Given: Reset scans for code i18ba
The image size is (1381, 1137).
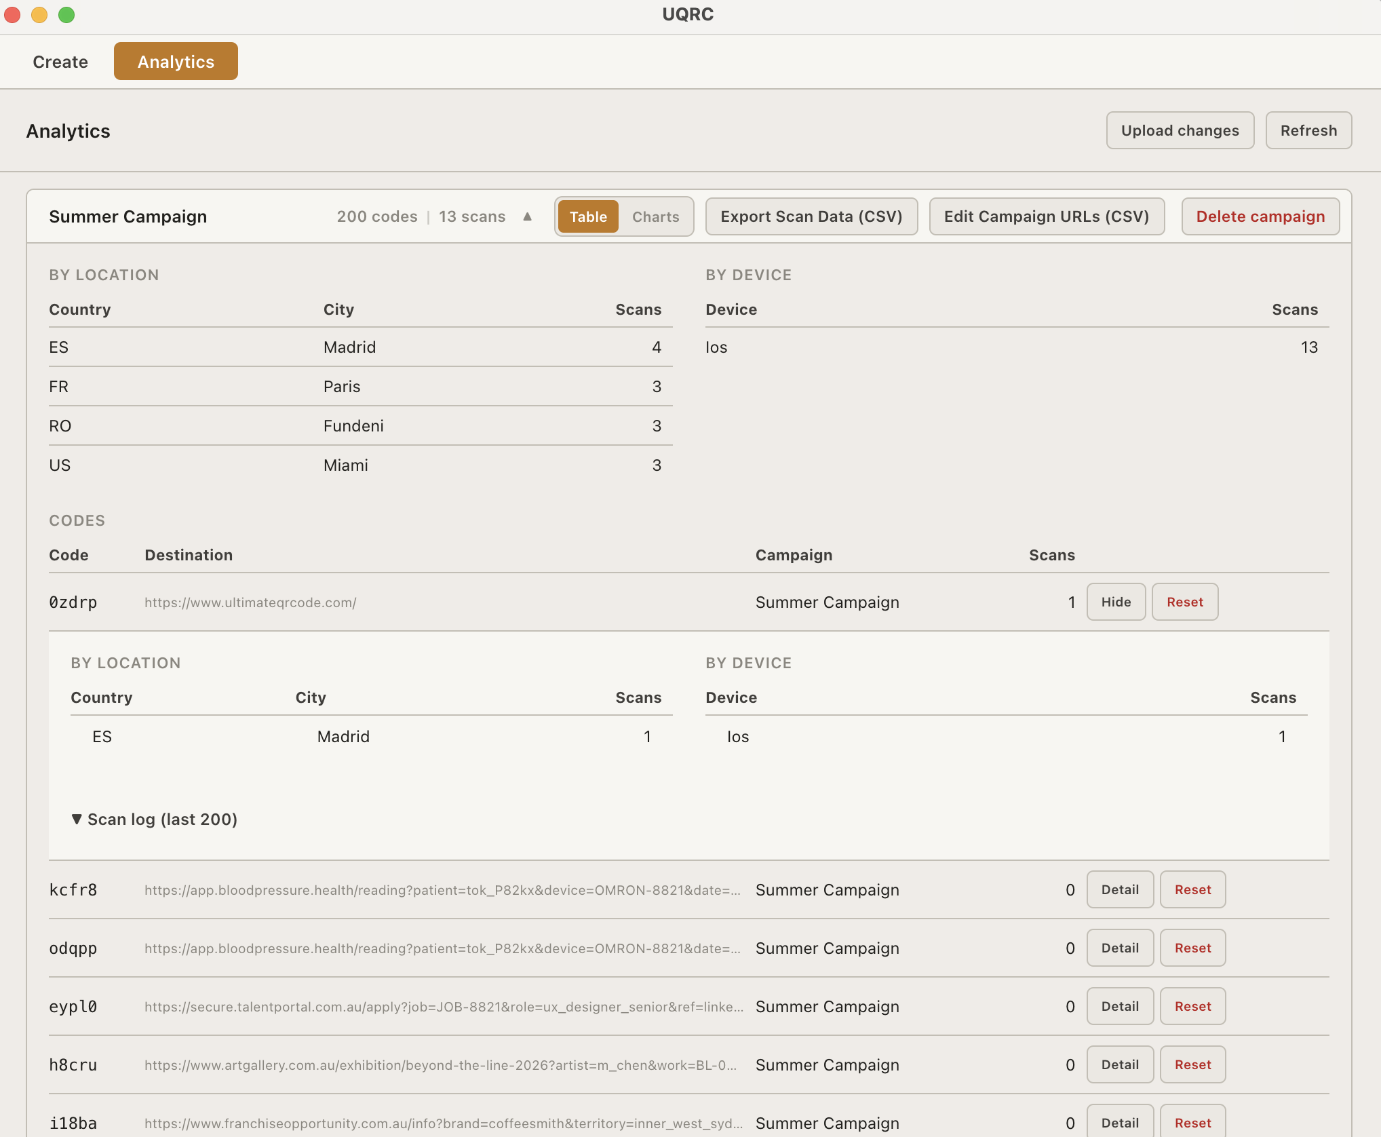Looking at the screenshot, I should (1192, 1123).
